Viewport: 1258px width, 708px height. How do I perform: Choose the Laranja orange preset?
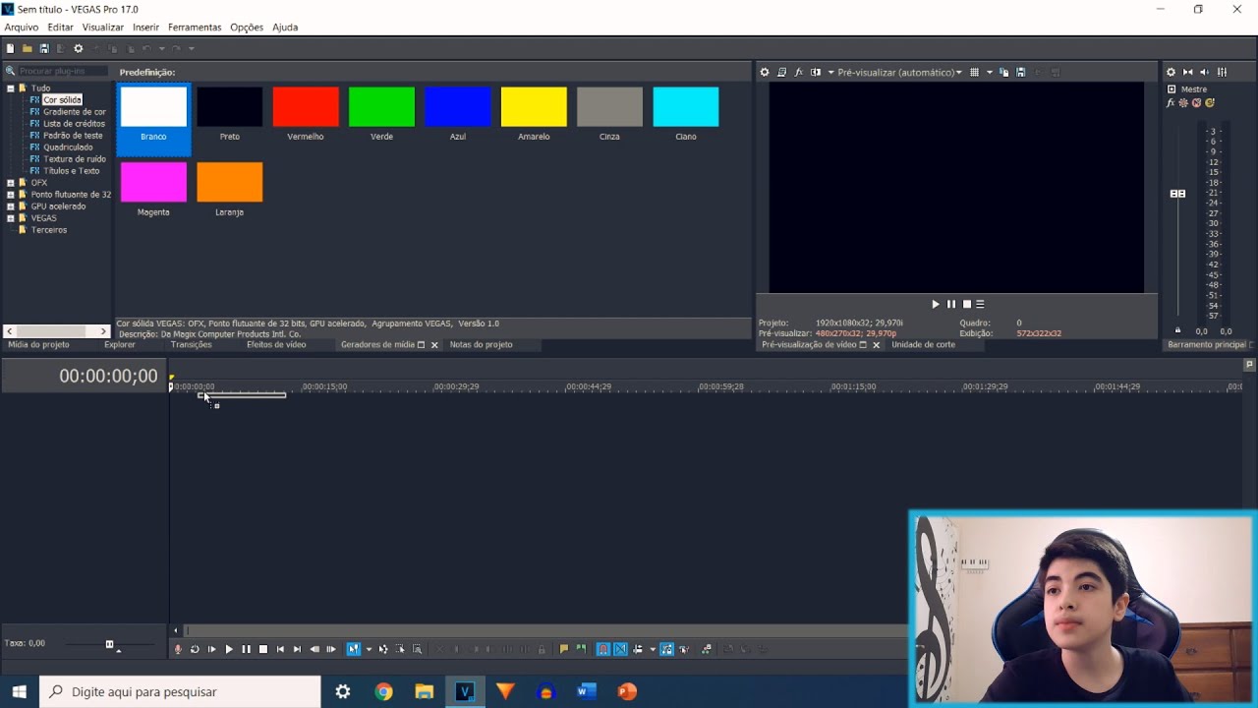(x=229, y=183)
